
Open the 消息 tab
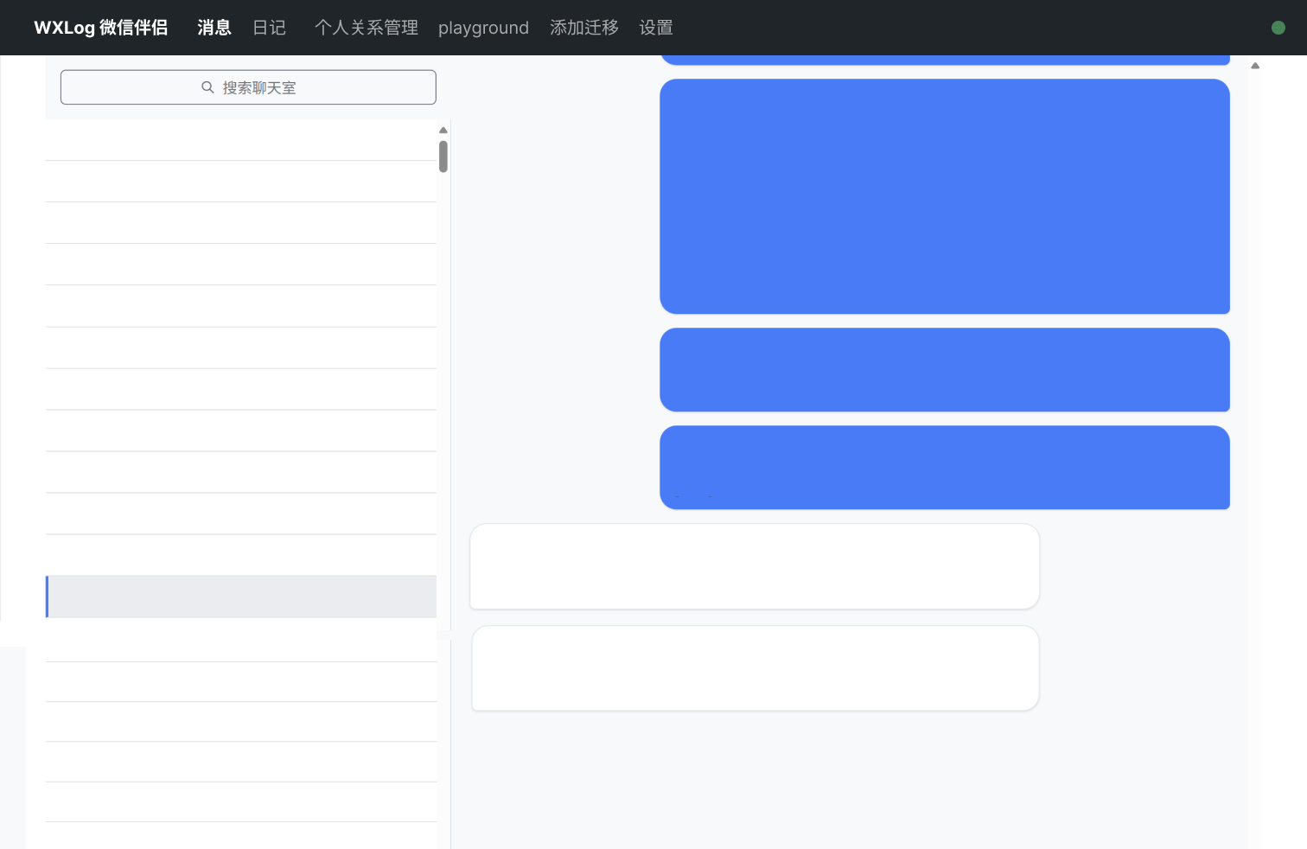pos(214,28)
